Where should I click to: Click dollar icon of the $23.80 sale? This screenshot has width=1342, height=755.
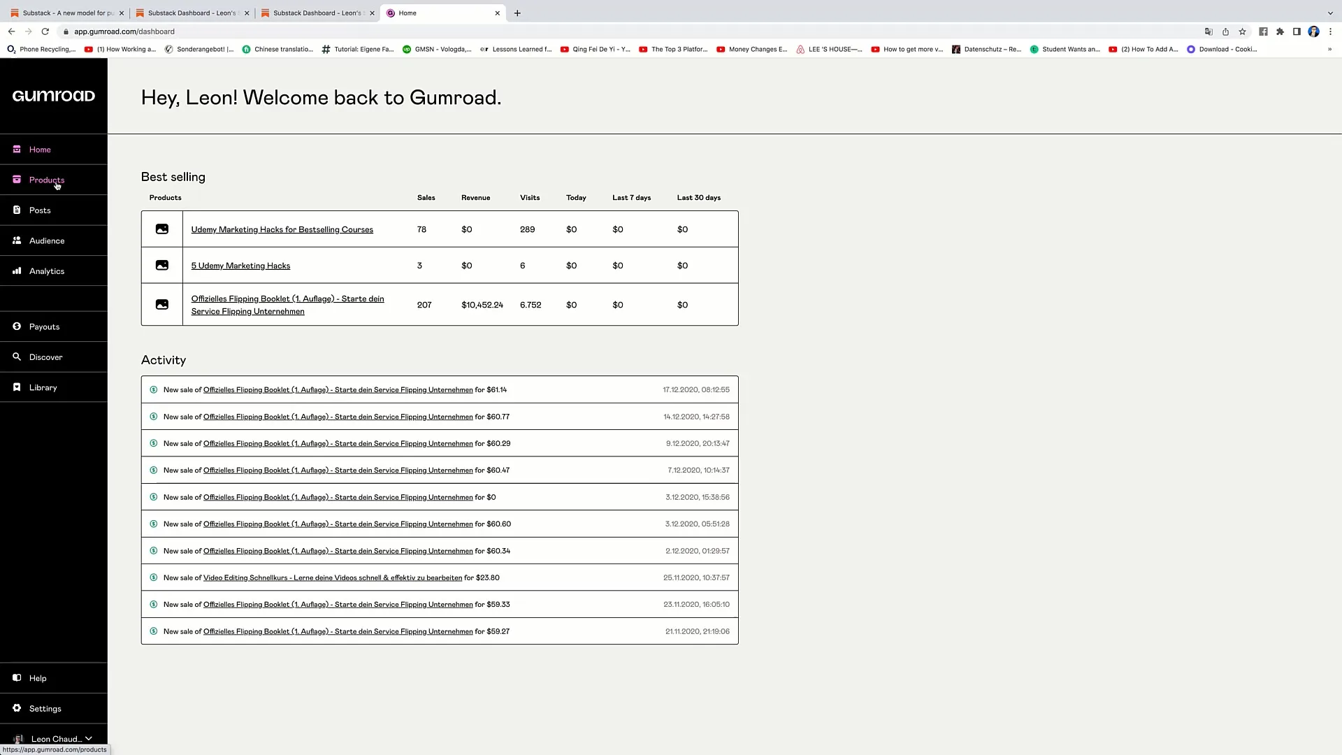pyautogui.click(x=154, y=577)
